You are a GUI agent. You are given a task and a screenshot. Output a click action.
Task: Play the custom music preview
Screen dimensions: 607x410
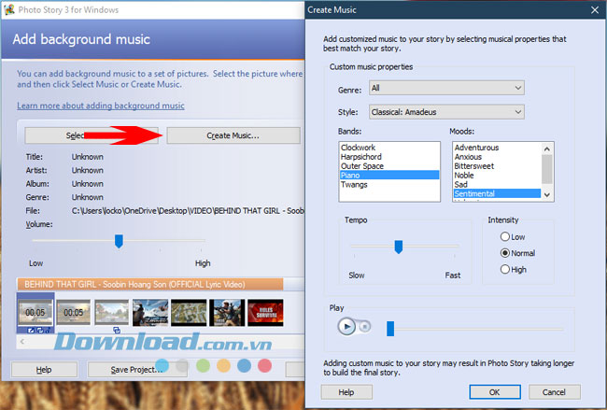pos(346,326)
